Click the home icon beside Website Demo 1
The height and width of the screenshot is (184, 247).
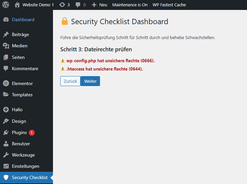point(17,5)
